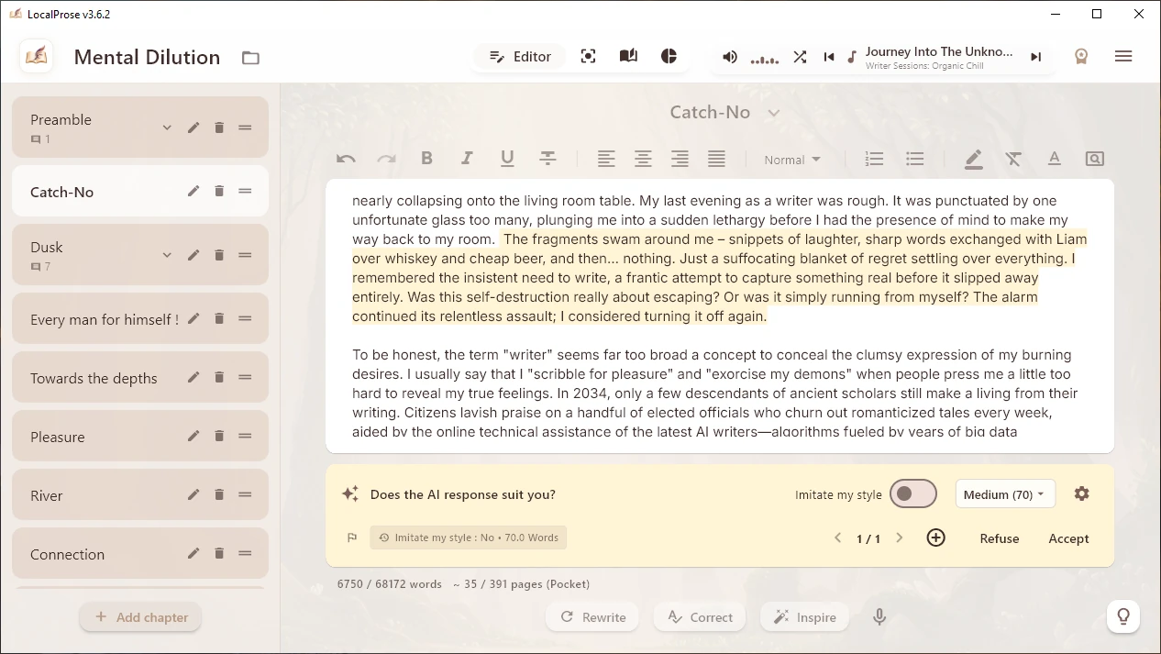Viewport: 1161px width, 654px height.
Task: Edit the Dusk chapter title
Action: (x=193, y=255)
